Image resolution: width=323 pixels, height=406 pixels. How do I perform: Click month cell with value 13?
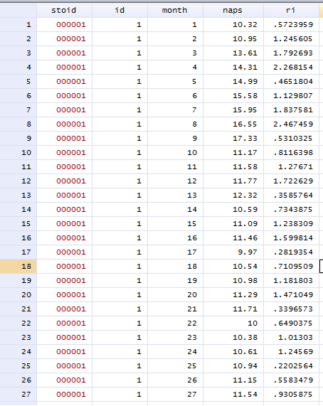point(175,195)
